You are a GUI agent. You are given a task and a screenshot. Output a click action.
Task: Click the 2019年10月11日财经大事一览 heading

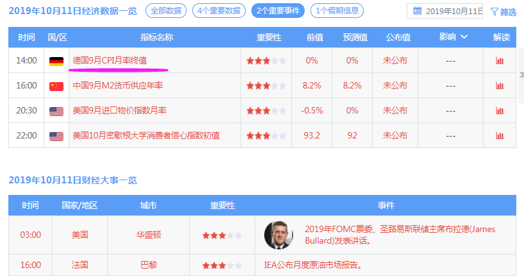click(x=73, y=180)
